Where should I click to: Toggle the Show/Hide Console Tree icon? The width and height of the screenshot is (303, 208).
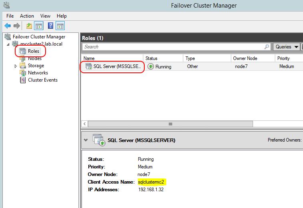click(39, 26)
